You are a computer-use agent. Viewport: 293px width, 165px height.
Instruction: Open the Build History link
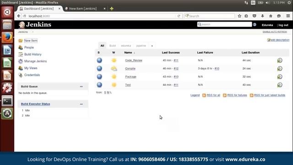[x=33, y=55]
